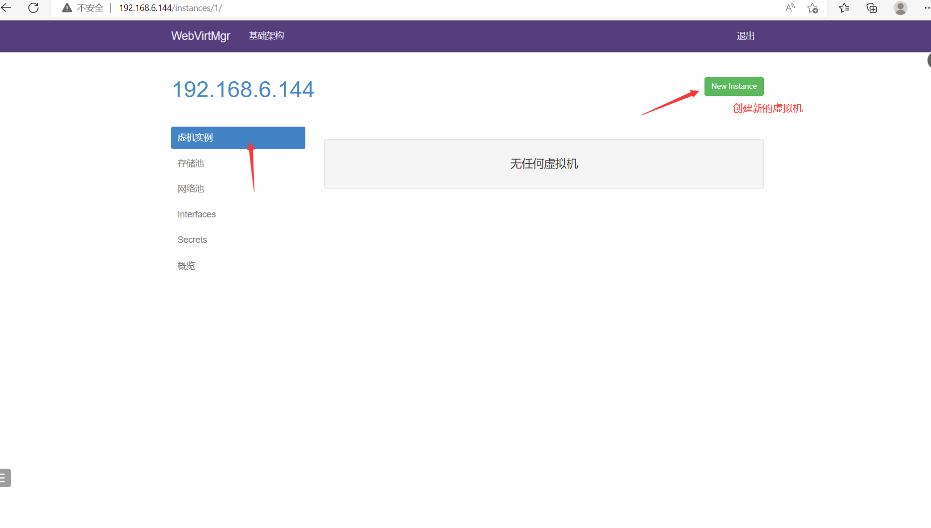Click the not-secure warning triangle icon
This screenshot has width=931, height=528.
tap(67, 8)
